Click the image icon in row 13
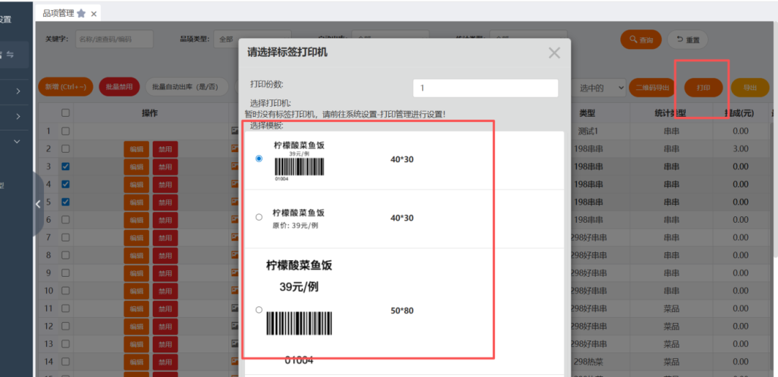778x377 pixels. tap(235, 345)
